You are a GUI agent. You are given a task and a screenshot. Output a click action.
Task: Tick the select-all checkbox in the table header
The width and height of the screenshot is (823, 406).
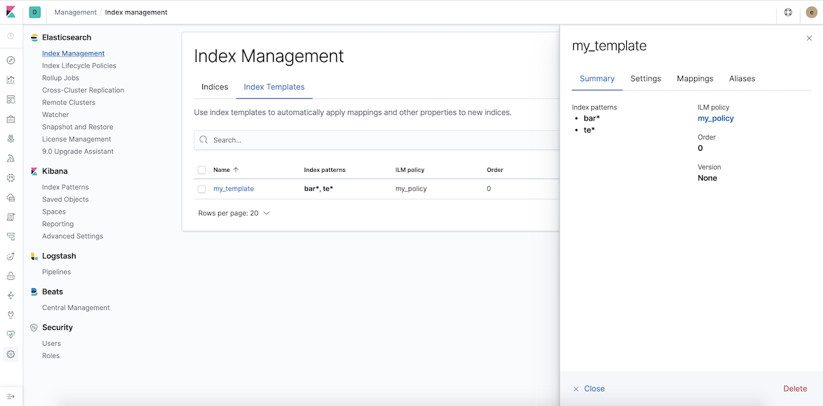pyautogui.click(x=202, y=170)
